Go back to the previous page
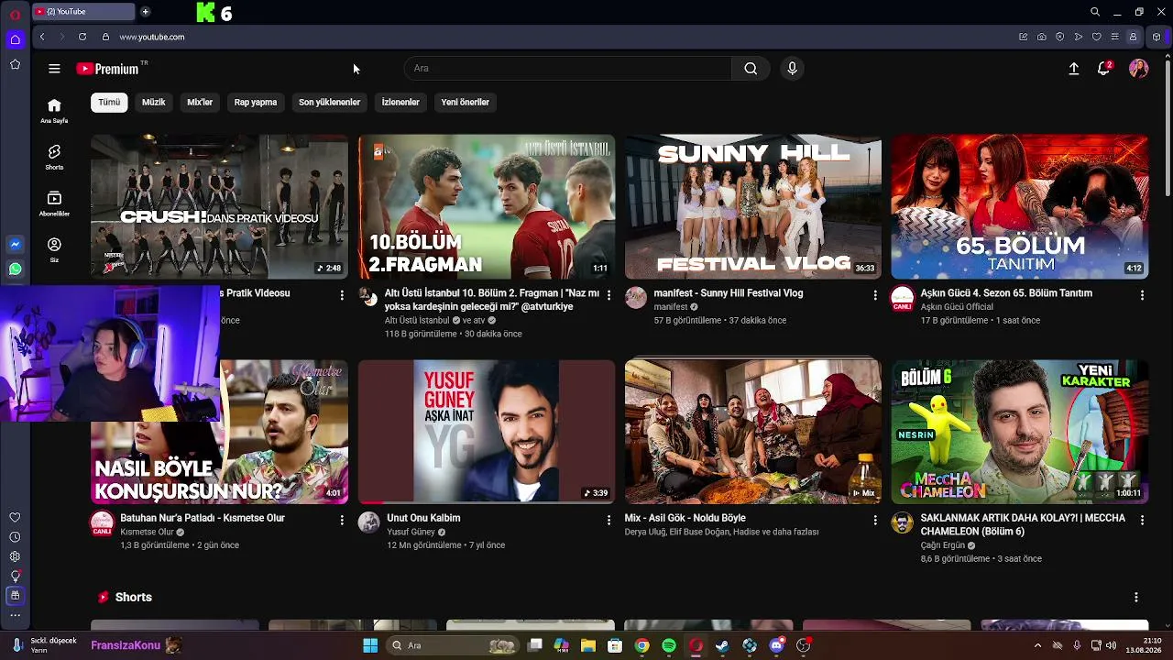Viewport: 1173px width, 660px height. pyautogui.click(x=42, y=37)
